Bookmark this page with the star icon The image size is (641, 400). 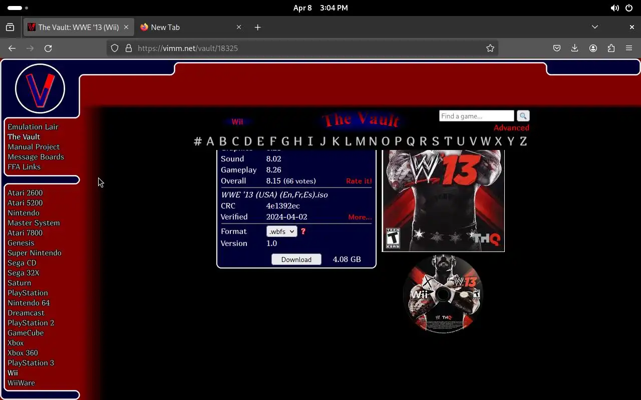click(x=490, y=48)
